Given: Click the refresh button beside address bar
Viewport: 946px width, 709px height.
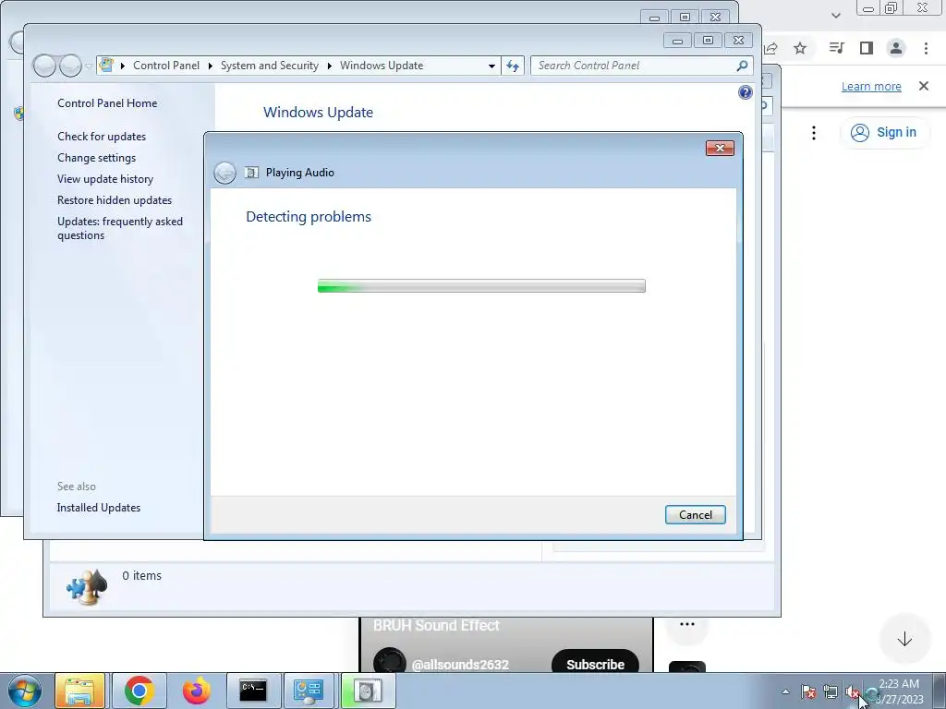Looking at the screenshot, I should (513, 66).
